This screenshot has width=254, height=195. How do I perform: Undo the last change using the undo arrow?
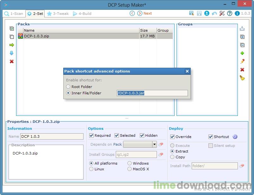click(214, 13)
